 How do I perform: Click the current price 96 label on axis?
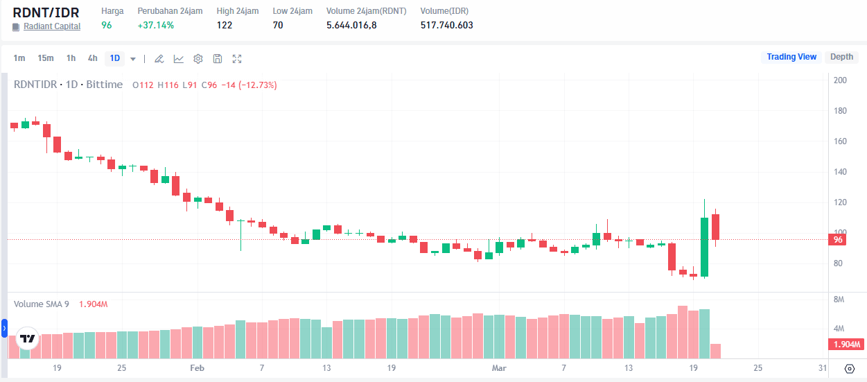coord(837,240)
